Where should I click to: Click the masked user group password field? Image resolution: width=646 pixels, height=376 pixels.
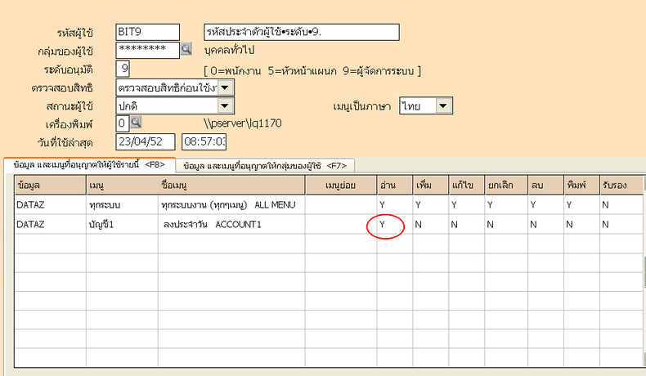click(147, 50)
